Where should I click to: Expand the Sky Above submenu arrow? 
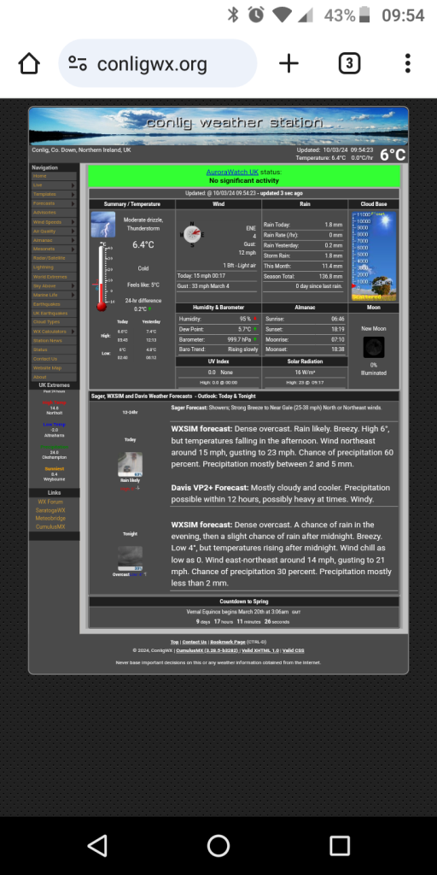(x=73, y=285)
